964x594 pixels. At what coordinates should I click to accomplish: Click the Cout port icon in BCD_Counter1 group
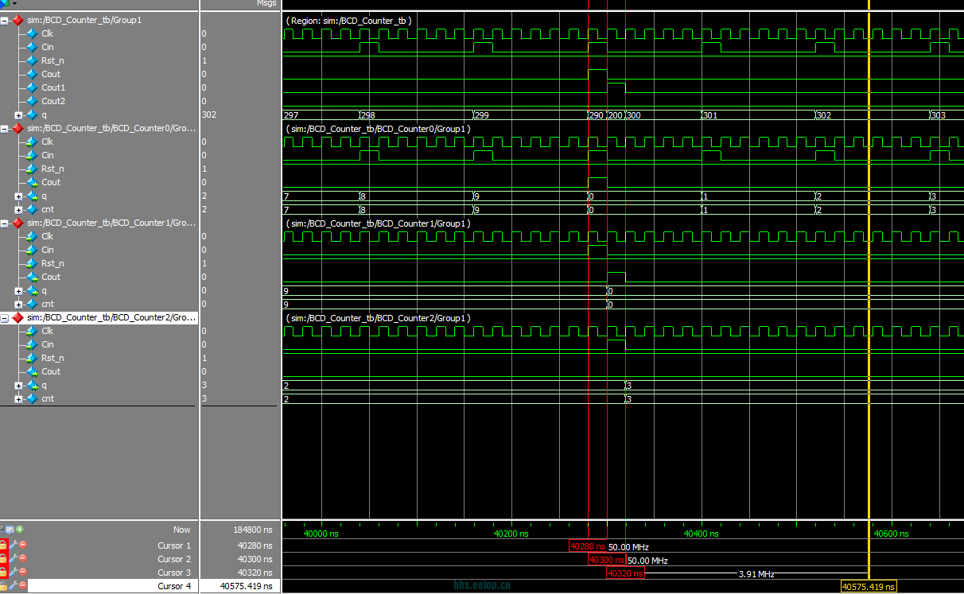point(32,277)
